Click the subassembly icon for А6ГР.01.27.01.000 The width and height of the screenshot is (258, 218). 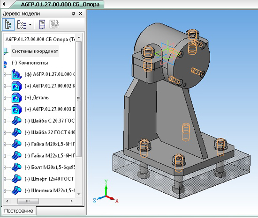coord(16,74)
